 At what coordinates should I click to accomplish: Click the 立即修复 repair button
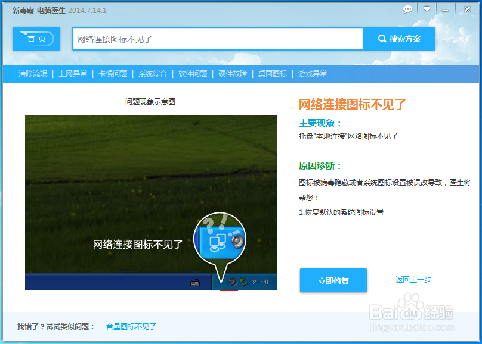pyautogui.click(x=333, y=280)
